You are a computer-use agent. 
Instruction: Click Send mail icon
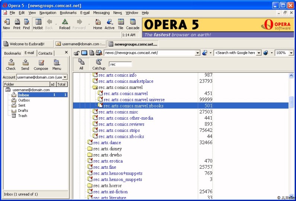point(25,65)
